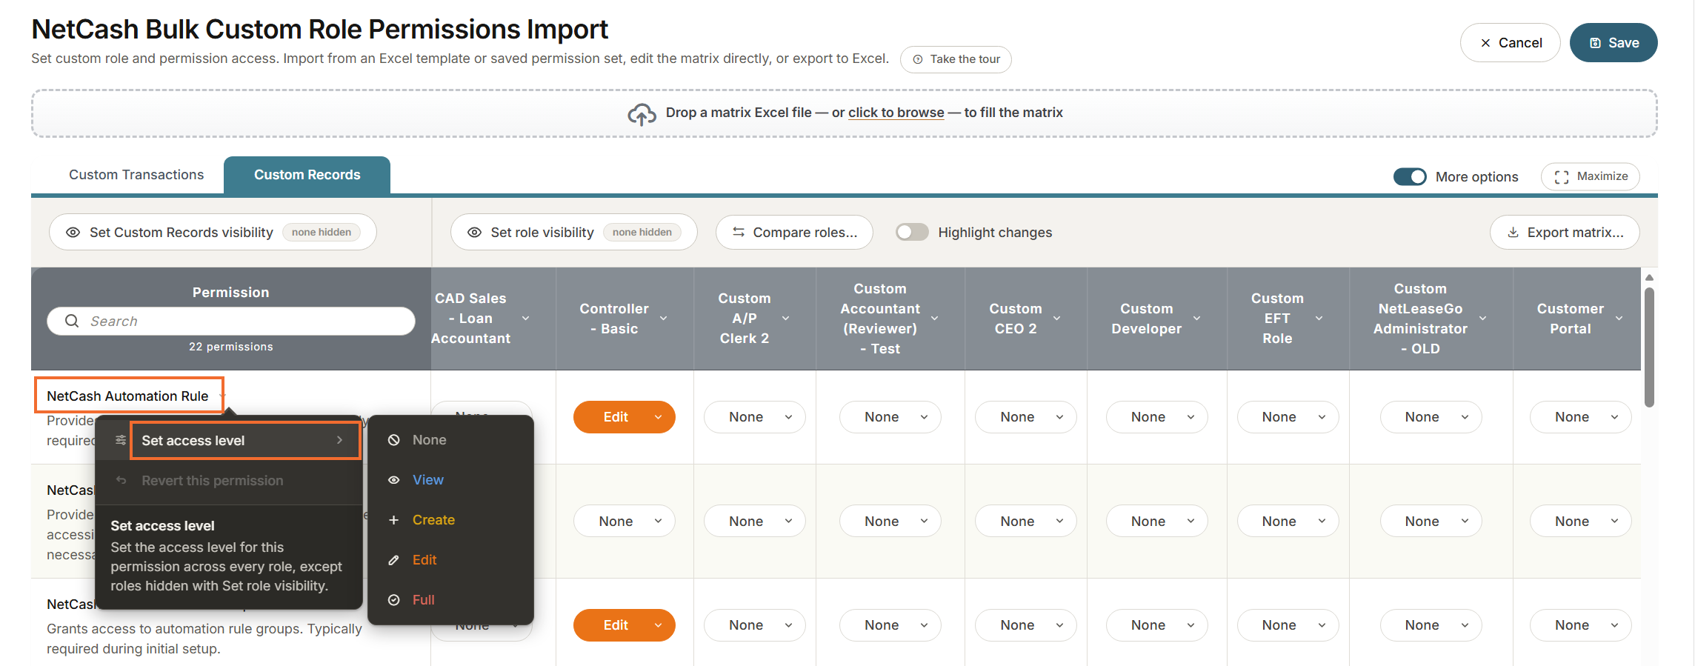The width and height of the screenshot is (1695, 666).
Task: Click the Maximize corners icon
Action: [1562, 177]
